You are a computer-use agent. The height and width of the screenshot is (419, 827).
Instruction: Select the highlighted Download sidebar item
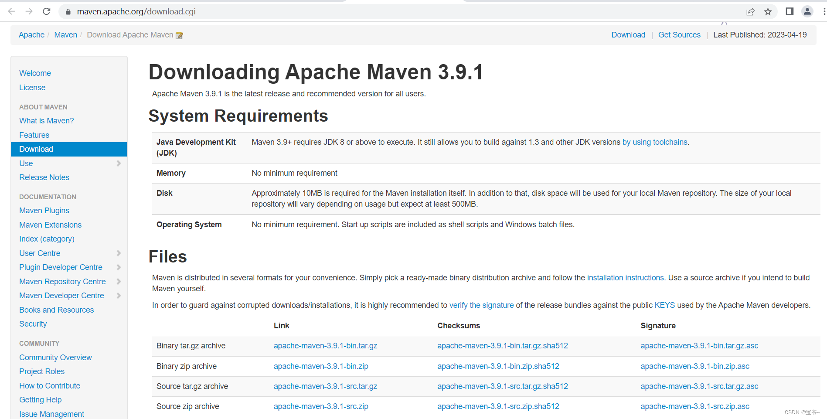coord(69,149)
